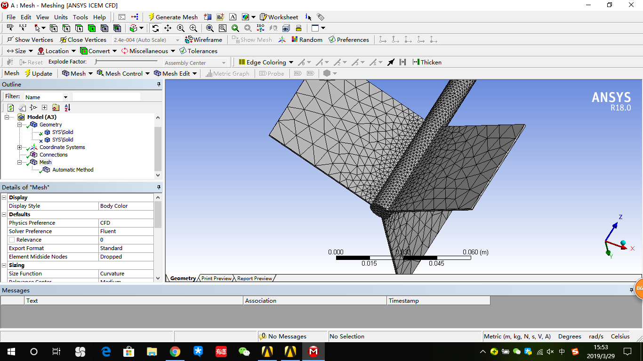Click the Object Generator icon
This screenshot has width=643, height=361.
click(134, 17)
